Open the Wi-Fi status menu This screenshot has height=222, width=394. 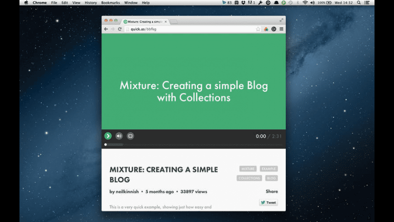(x=305, y=3)
